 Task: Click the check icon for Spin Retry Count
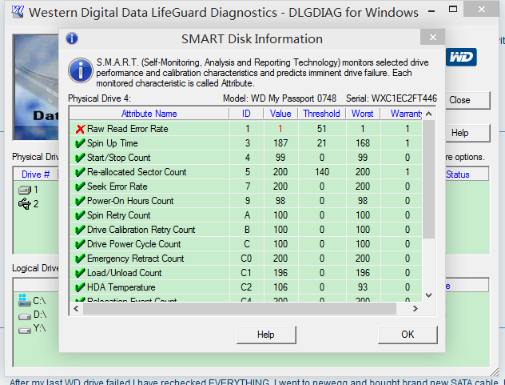click(80, 215)
